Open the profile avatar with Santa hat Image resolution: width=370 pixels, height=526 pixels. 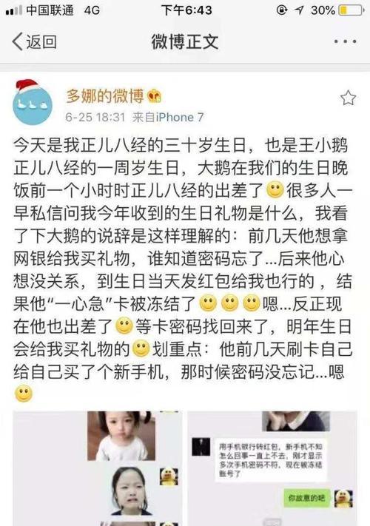coord(32,102)
